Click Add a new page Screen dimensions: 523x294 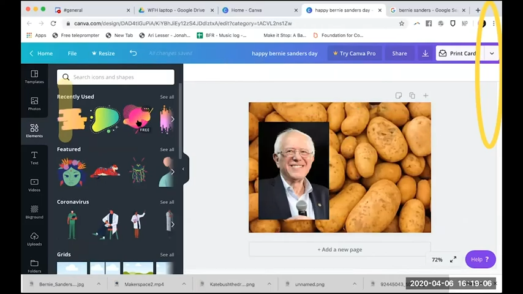click(339, 249)
